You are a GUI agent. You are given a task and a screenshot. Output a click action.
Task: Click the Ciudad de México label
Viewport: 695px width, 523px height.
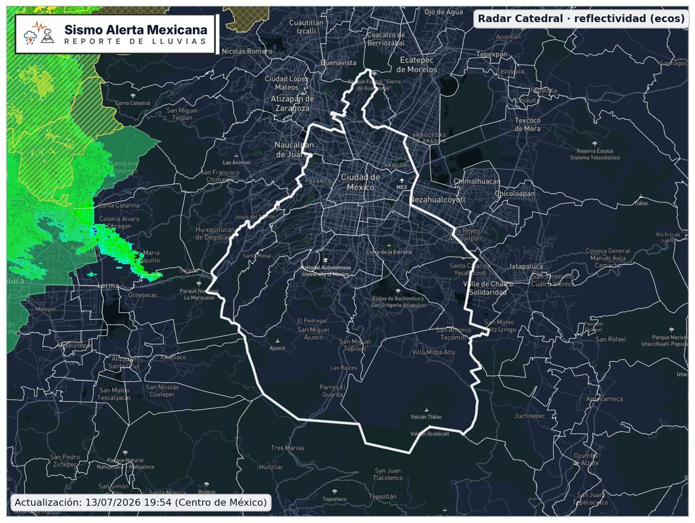click(360, 182)
